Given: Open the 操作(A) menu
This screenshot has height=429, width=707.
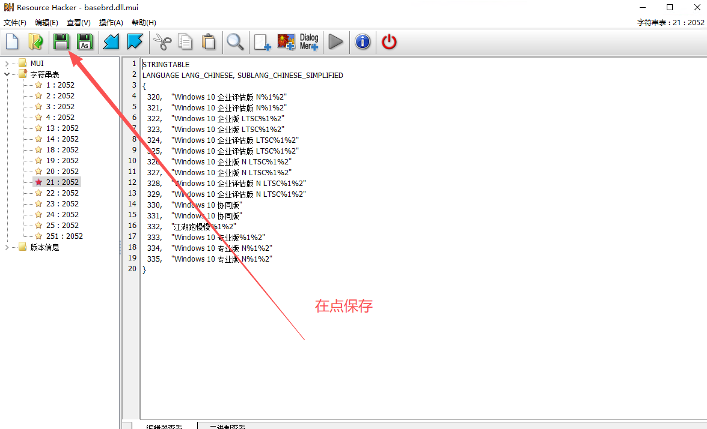Looking at the screenshot, I should point(111,23).
